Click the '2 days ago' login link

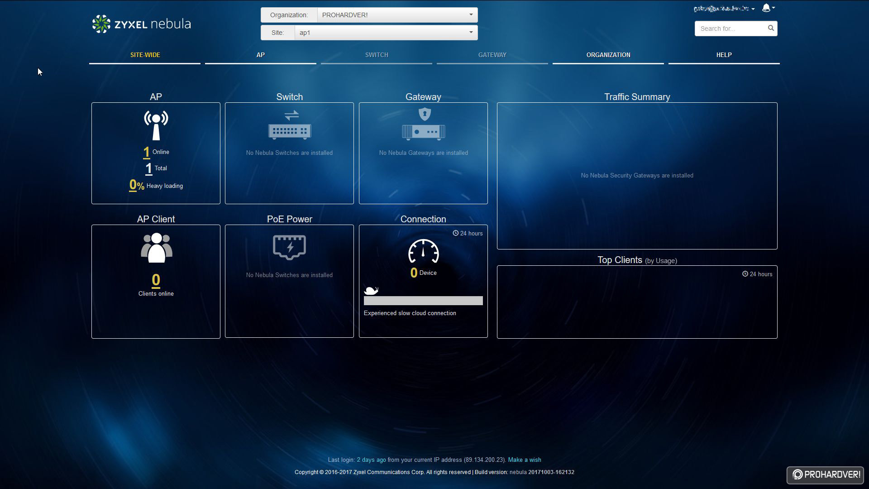(371, 460)
